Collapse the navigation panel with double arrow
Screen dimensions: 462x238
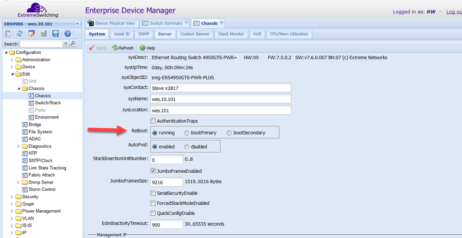(x=77, y=23)
